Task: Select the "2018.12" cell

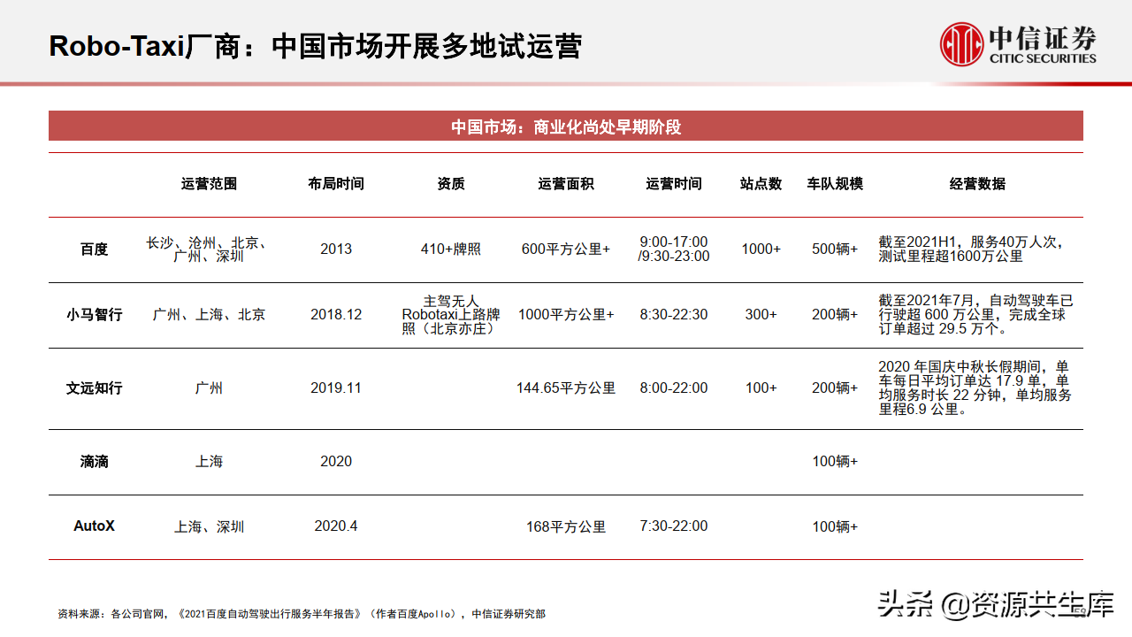Action: click(336, 314)
